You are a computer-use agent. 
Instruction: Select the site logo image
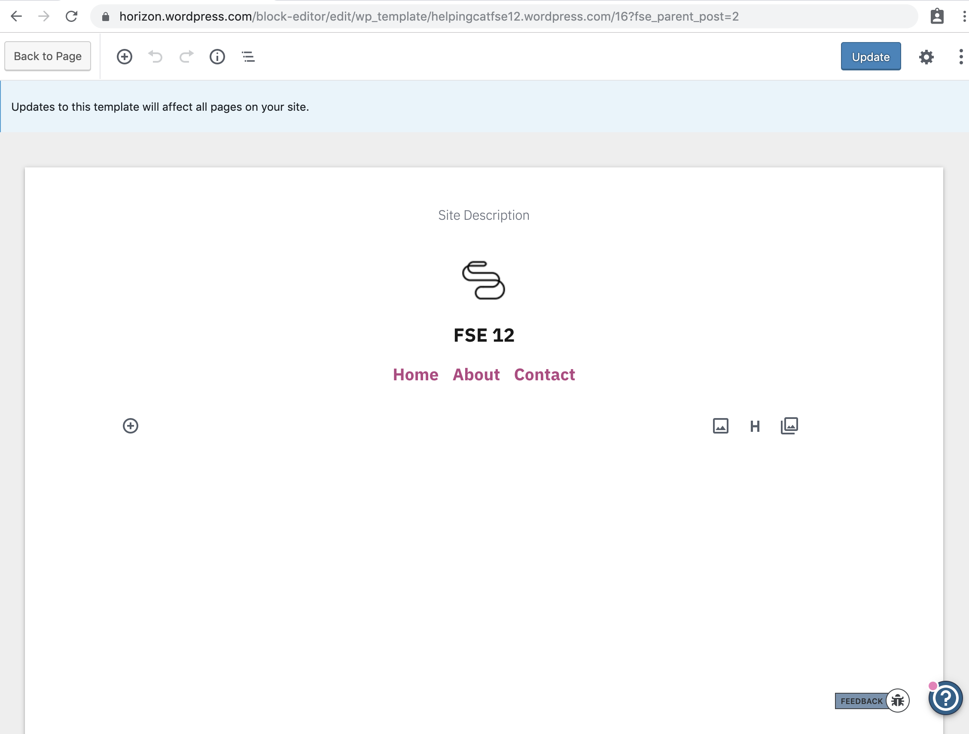pyautogui.click(x=484, y=280)
